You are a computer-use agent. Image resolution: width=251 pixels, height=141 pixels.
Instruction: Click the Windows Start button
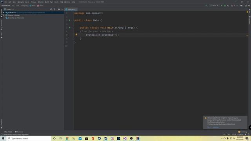tap(3, 138)
